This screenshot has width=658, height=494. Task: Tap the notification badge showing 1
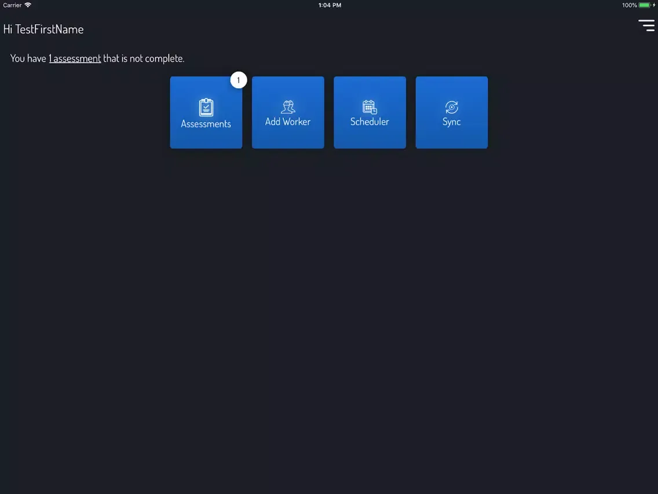coord(239,80)
